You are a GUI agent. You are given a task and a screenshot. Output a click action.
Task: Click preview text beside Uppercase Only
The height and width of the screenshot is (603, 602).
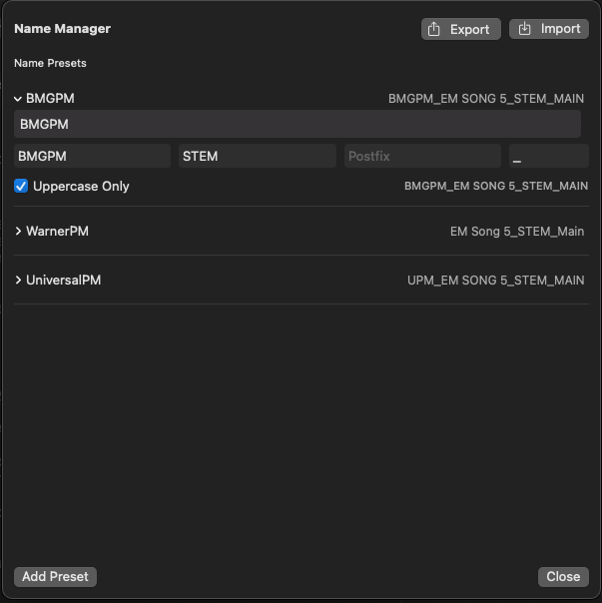point(496,186)
